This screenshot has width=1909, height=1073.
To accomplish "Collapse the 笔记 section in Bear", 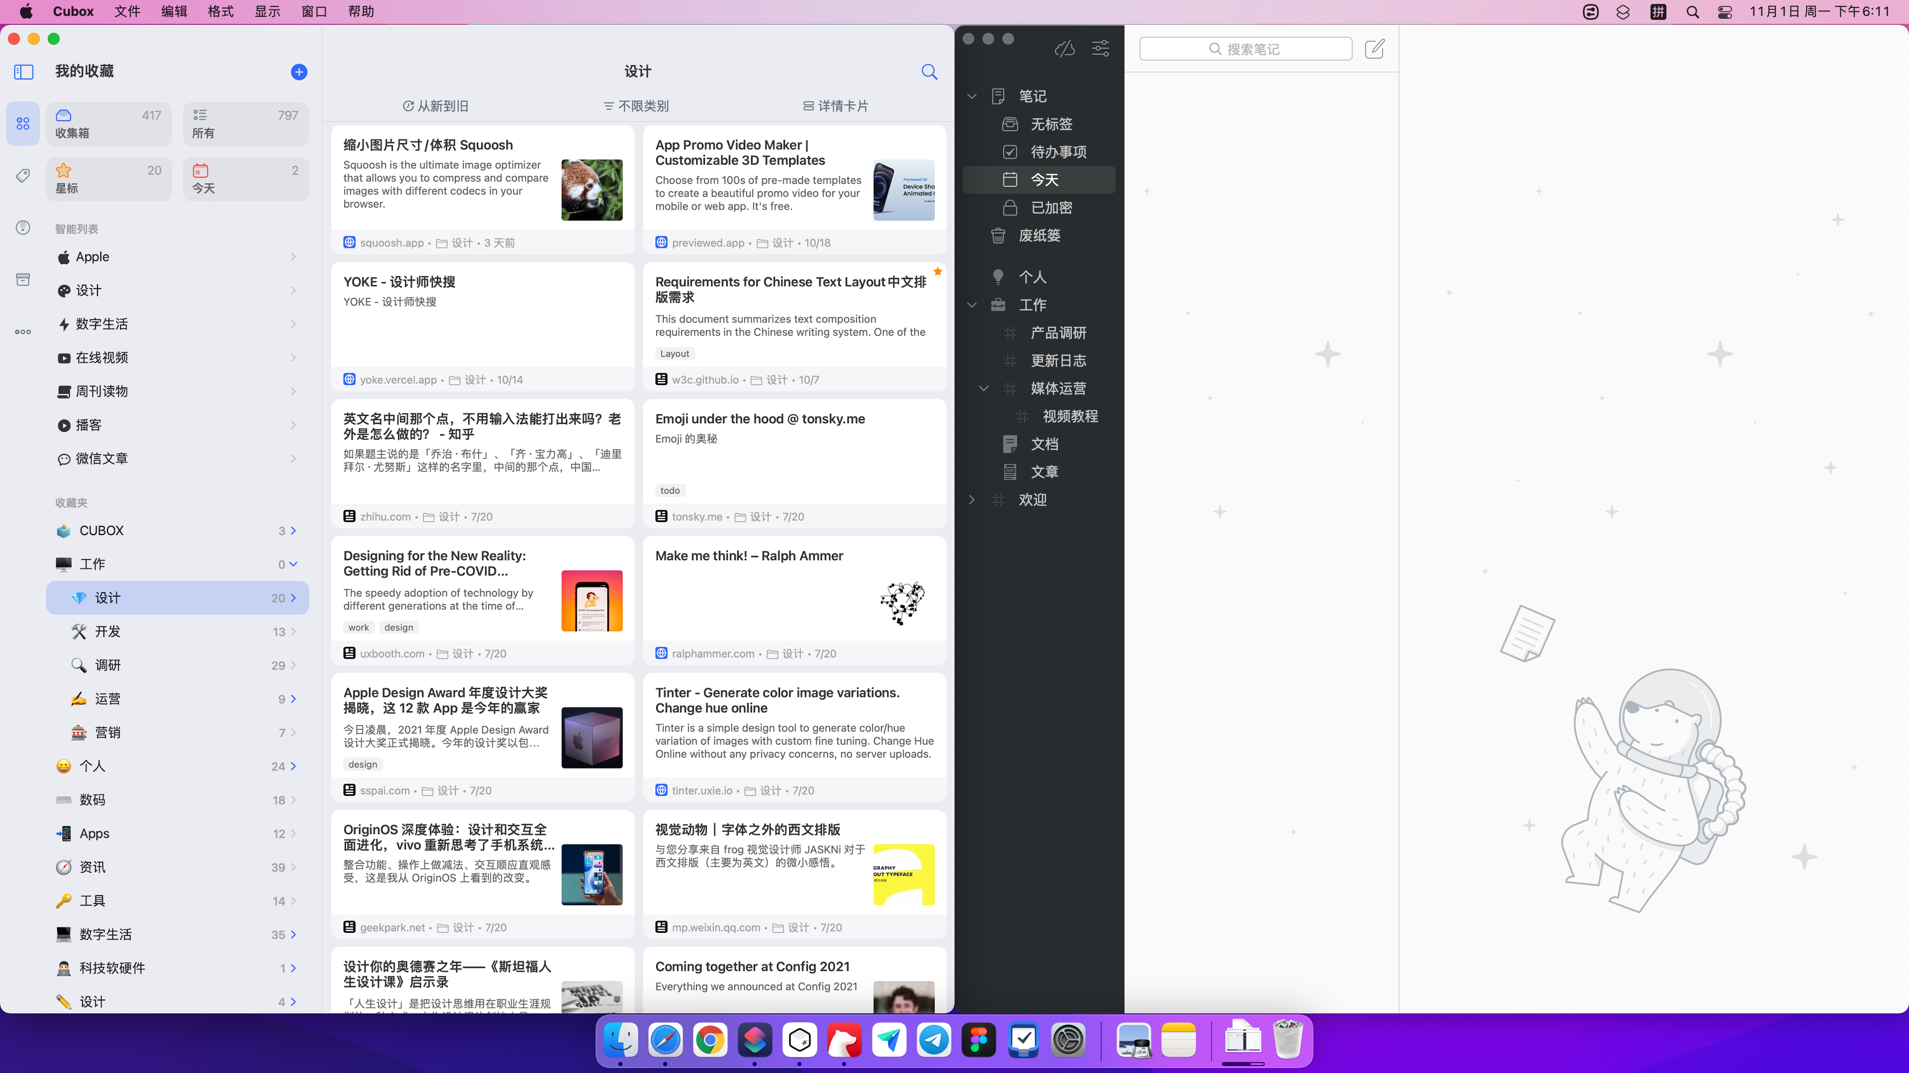I will tap(971, 96).
